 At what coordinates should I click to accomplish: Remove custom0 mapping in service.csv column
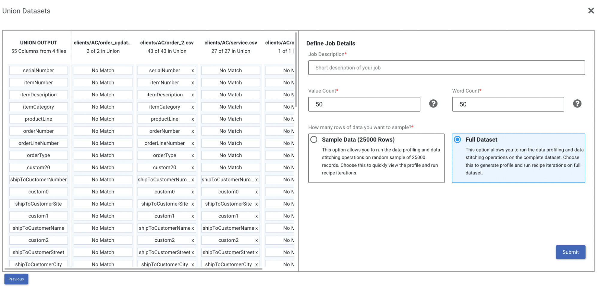[x=256, y=192]
